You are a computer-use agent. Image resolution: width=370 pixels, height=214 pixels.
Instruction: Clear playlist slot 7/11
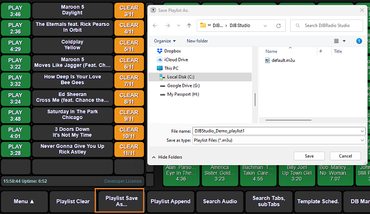(129, 81)
